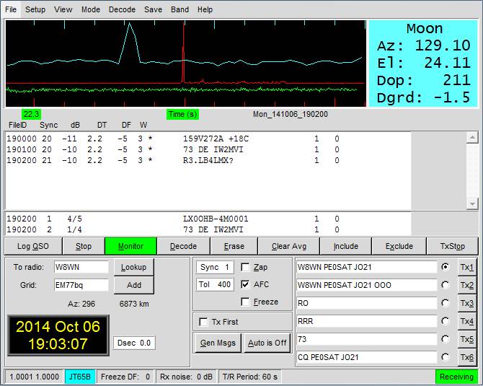Enable the Tx First checkbox
The width and height of the screenshot is (483, 386).
[203, 322]
